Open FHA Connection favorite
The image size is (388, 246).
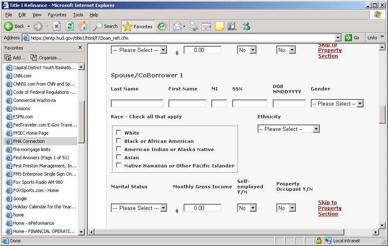[x=29, y=141]
